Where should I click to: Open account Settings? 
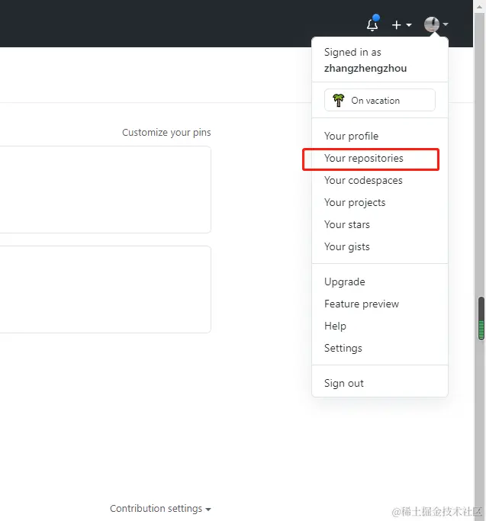tap(343, 348)
